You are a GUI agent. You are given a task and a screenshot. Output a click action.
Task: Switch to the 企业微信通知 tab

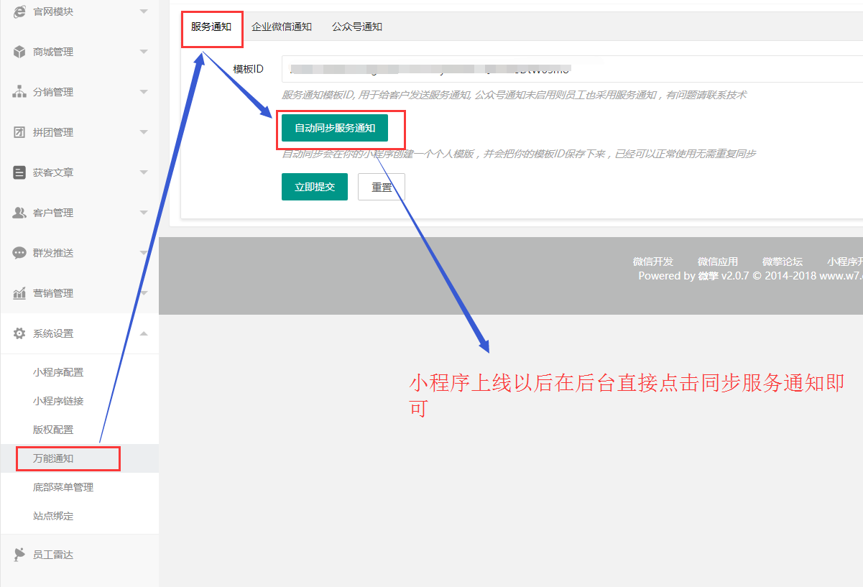[282, 27]
